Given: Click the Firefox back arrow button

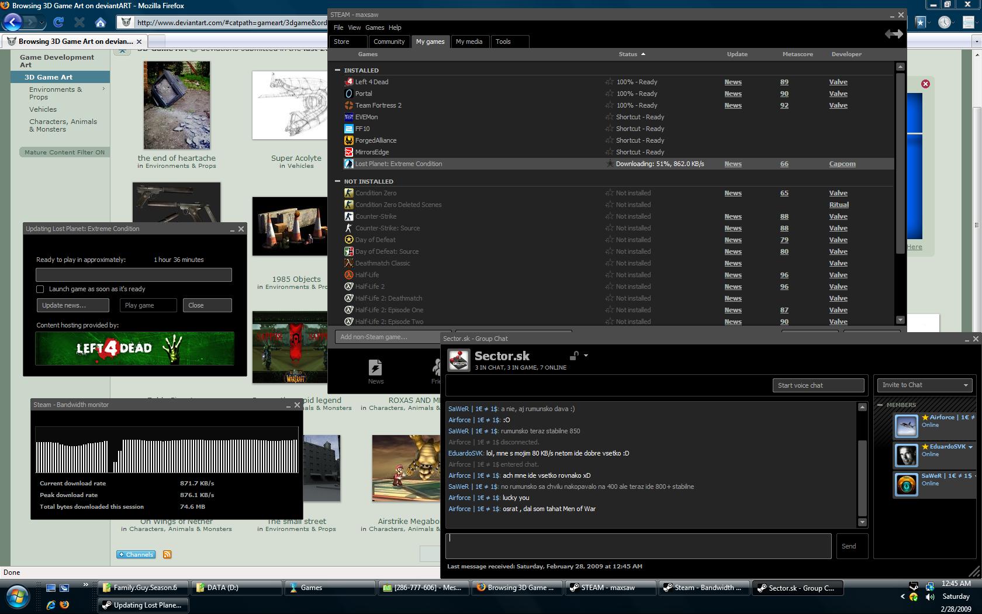Looking at the screenshot, I should pyautogui.click(x=12, y=22).
